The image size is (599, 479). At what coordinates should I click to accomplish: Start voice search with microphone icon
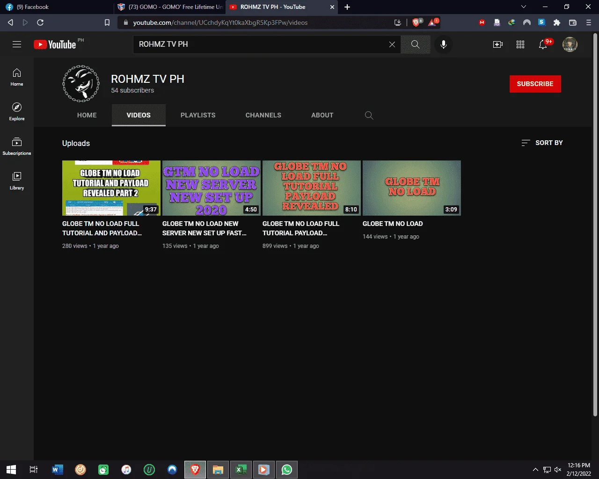pyautogui.click(x=444, y=44)
